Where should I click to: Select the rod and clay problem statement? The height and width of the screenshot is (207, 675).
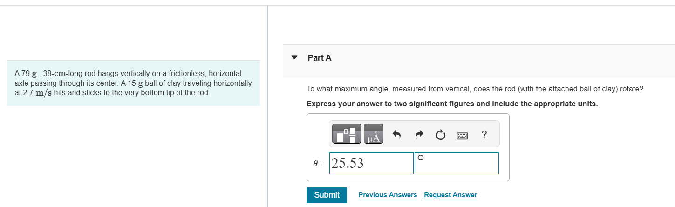coord(133,83)
